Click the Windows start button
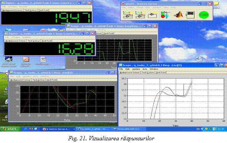The width and height of the screenshot is (227, 143). tap(10, 129)
